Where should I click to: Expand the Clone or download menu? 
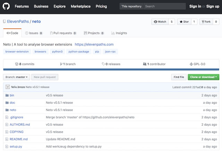click(x=204, y=77)
